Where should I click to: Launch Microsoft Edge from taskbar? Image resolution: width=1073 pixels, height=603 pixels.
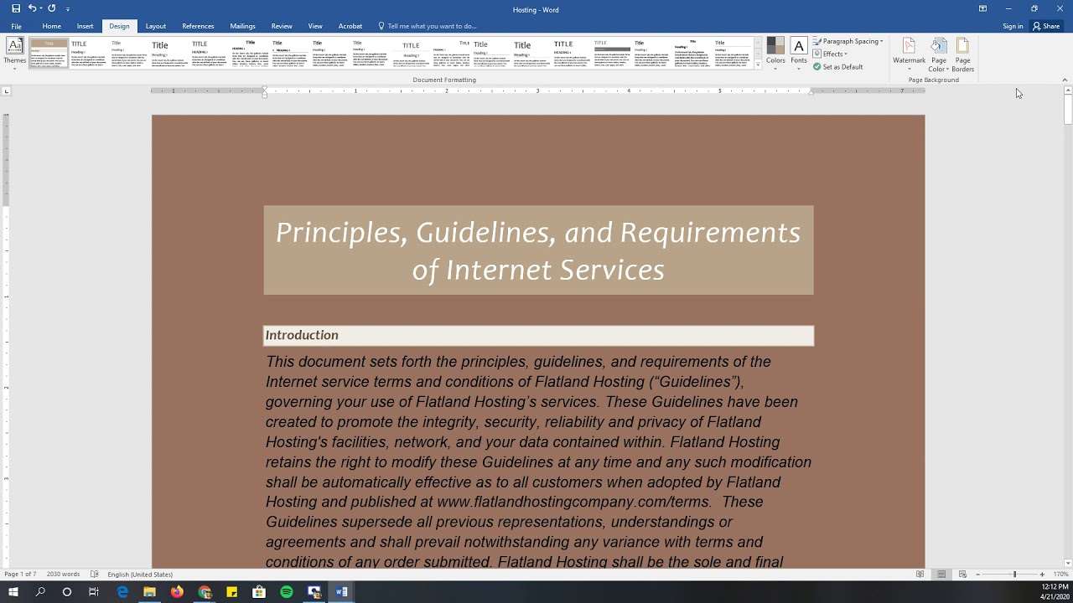[122, 592]
